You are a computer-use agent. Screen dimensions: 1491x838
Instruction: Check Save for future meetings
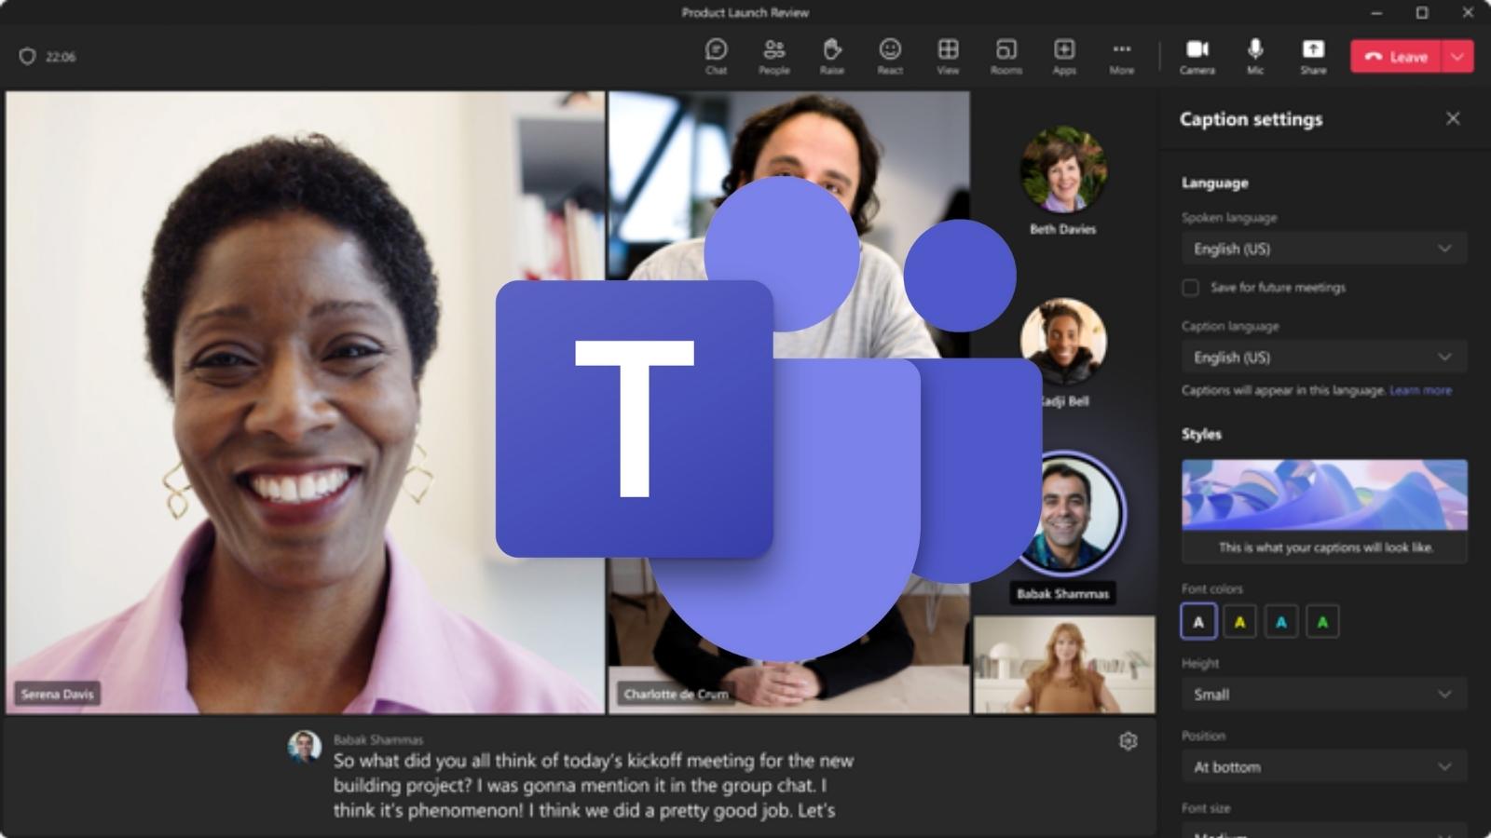pyautogui.click(x=1190, y=288)
